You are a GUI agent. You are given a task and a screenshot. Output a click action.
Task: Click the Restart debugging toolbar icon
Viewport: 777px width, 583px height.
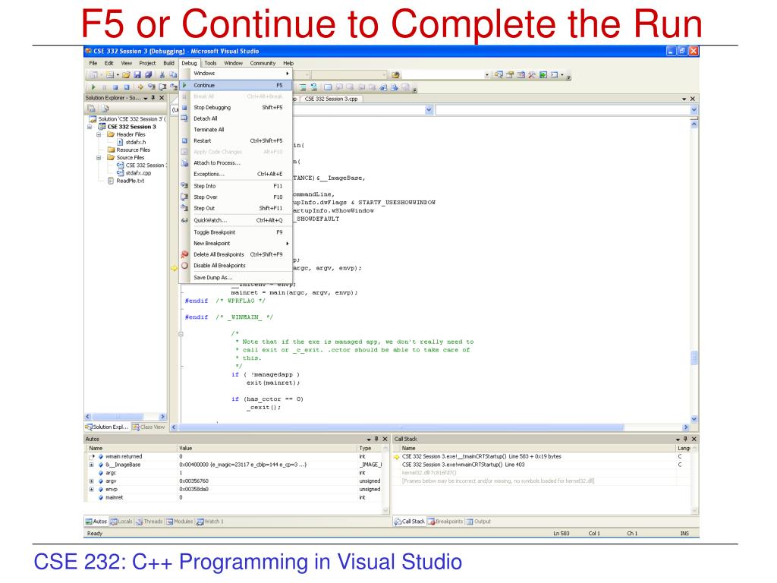pyautogui.click(x=127, y=87)
